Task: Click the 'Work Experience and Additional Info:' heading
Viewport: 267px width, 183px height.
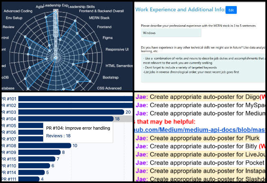Action: coord(180,9)
